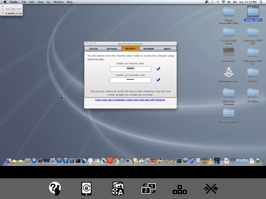Switch to the SETTINGS tab
This screenshot has height=199, width=266.
(x=112, y=49)
